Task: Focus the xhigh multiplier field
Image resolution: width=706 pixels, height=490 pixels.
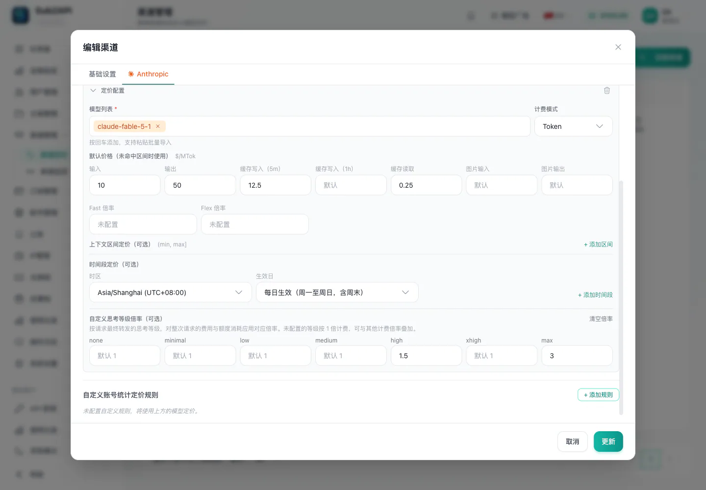Action: [502, 356]
